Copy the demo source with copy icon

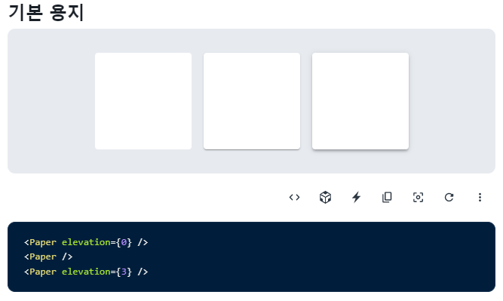[x=387, y=198]
